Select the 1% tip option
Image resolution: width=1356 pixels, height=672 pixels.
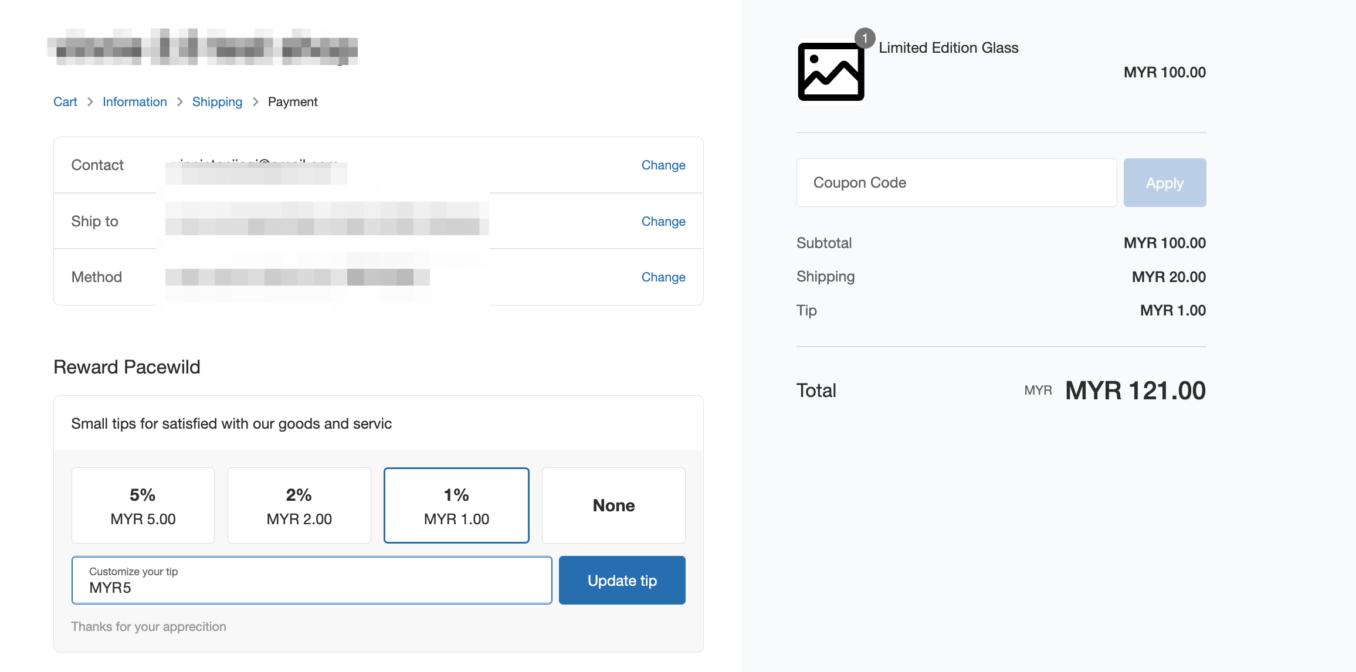coord(456,505)
